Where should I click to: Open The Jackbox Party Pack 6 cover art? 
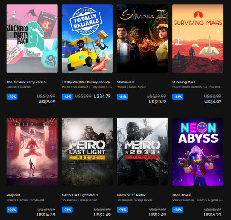point(32,39)
